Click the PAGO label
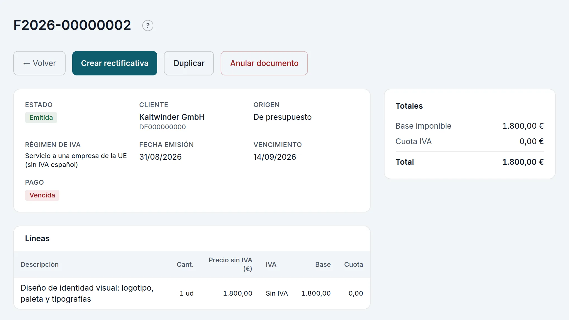This screenshot has height=320, width=569. coord(34,182)
